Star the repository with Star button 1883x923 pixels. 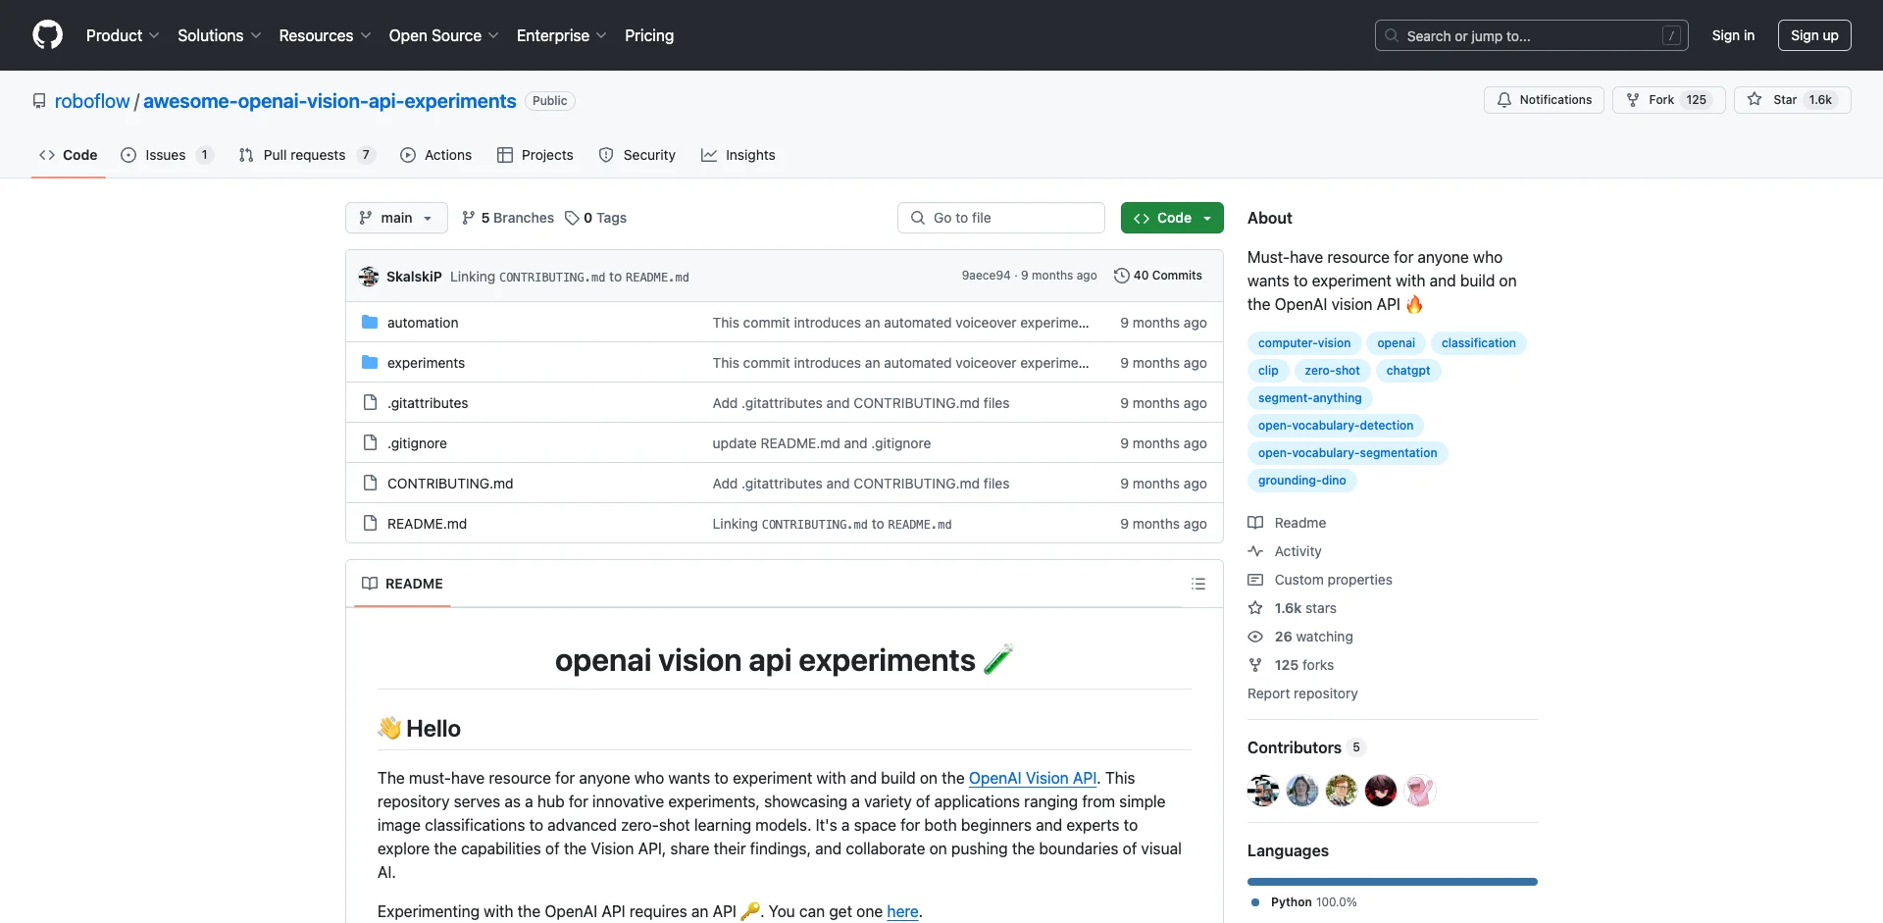click(1792, 100)
